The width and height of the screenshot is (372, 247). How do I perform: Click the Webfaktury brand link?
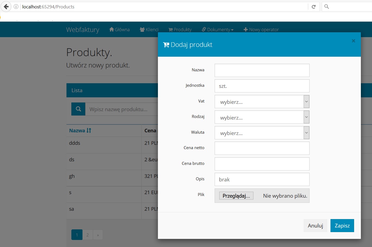(x=82, y=30)
